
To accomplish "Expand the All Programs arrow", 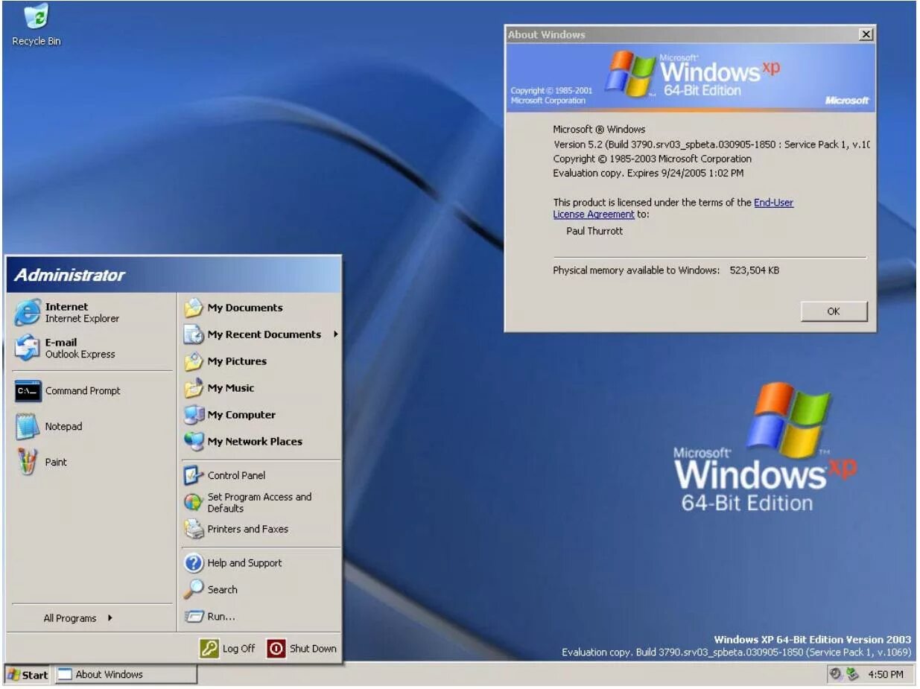I will tap(110, 617).
